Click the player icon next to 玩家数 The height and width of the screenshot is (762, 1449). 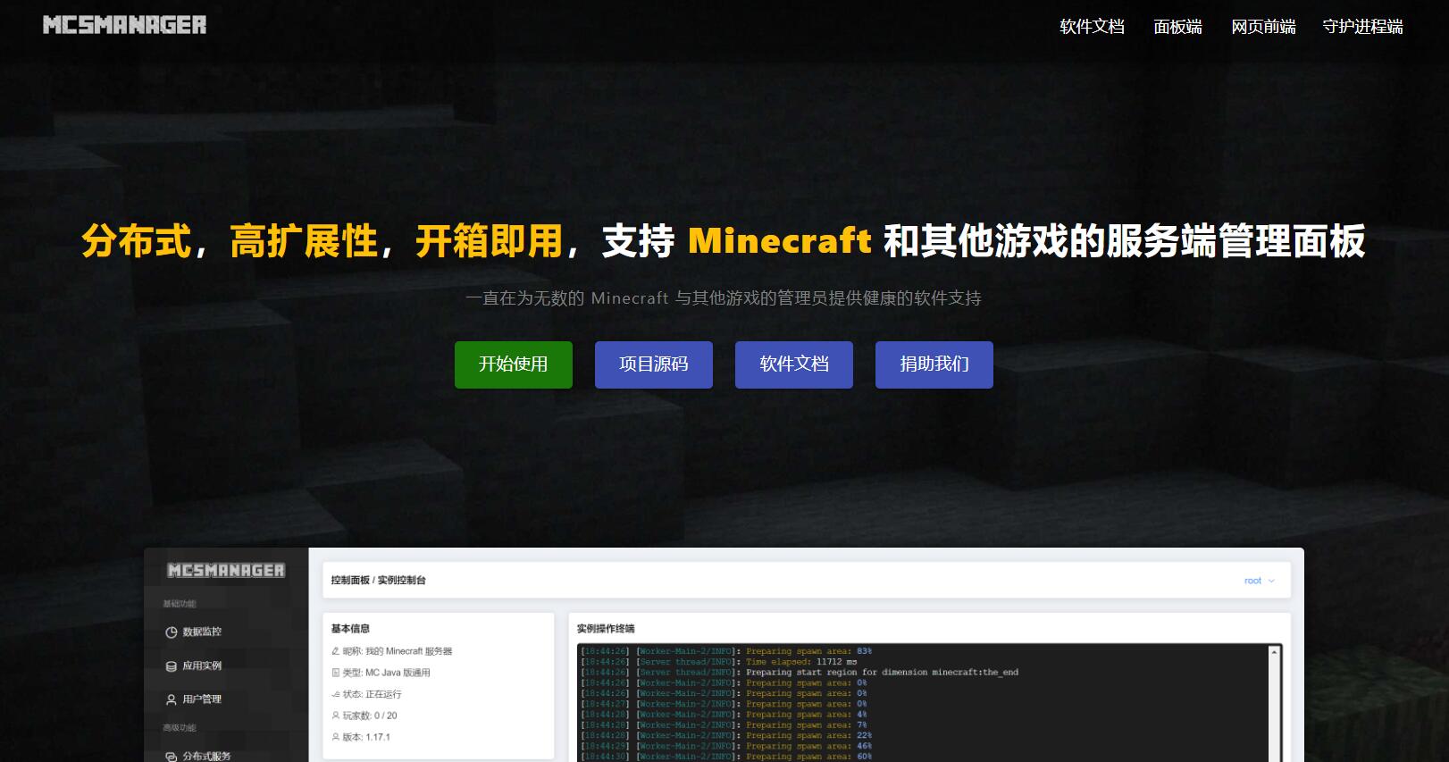[336, 716]
